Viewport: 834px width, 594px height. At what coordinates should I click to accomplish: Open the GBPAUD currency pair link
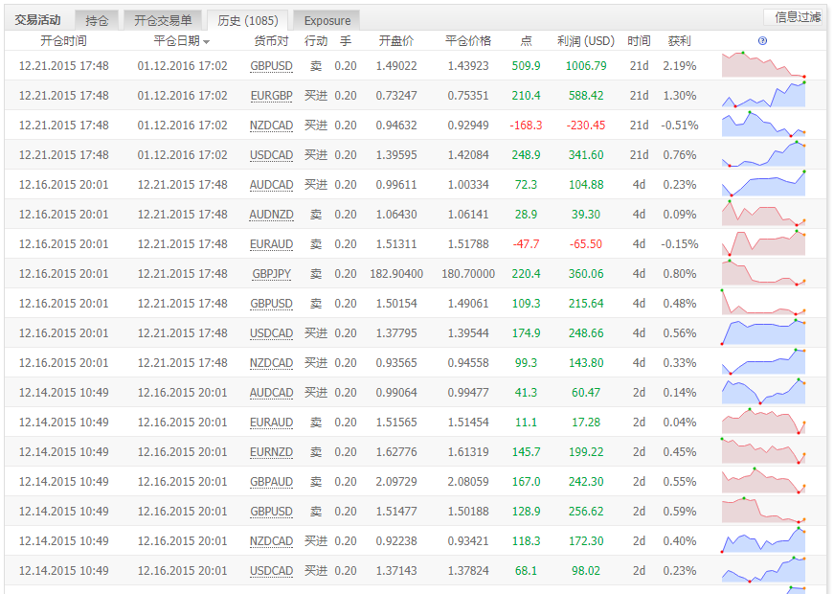pyautogui.click(x=271, y=482)
